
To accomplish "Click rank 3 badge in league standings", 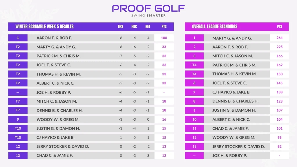I will (194, 56).
